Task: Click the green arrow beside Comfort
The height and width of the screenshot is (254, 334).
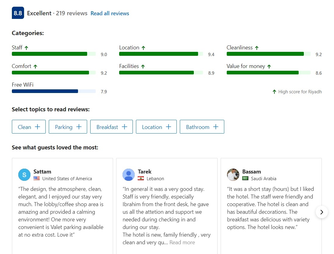Action: tap(35, 66)
